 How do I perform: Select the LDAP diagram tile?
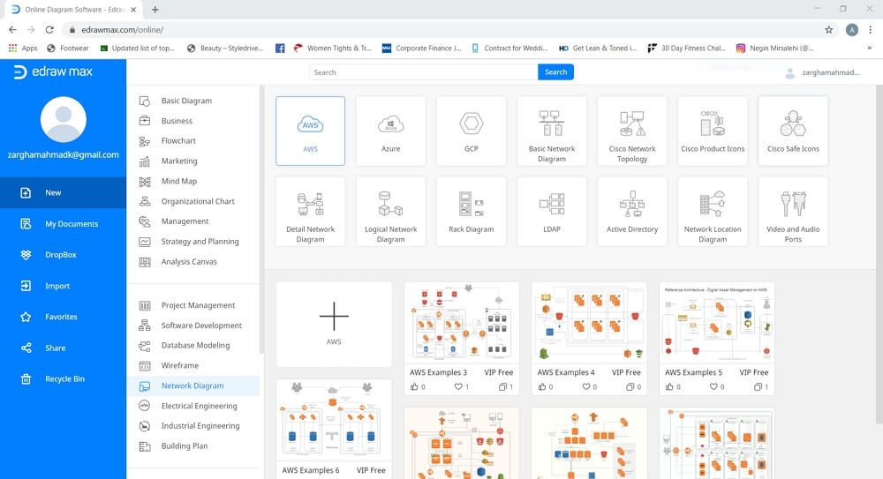(x=552, y=211)
